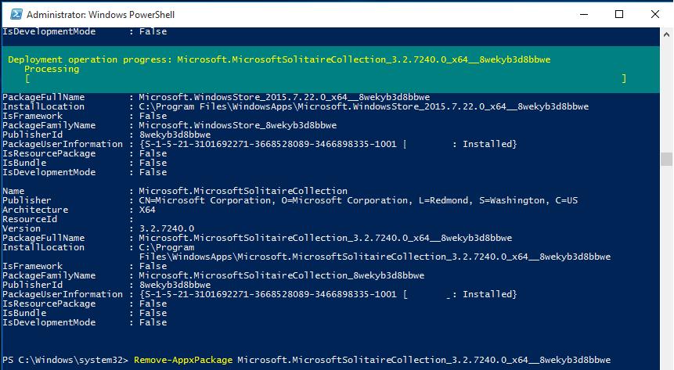Minimize the PowerShell window
Image resolution: width=674 pixels, height=370 pixels.
click(x=584, y=14)
